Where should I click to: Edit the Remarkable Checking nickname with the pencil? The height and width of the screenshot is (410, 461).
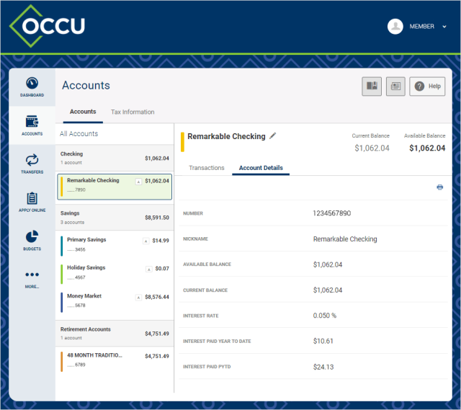[273, 135]
